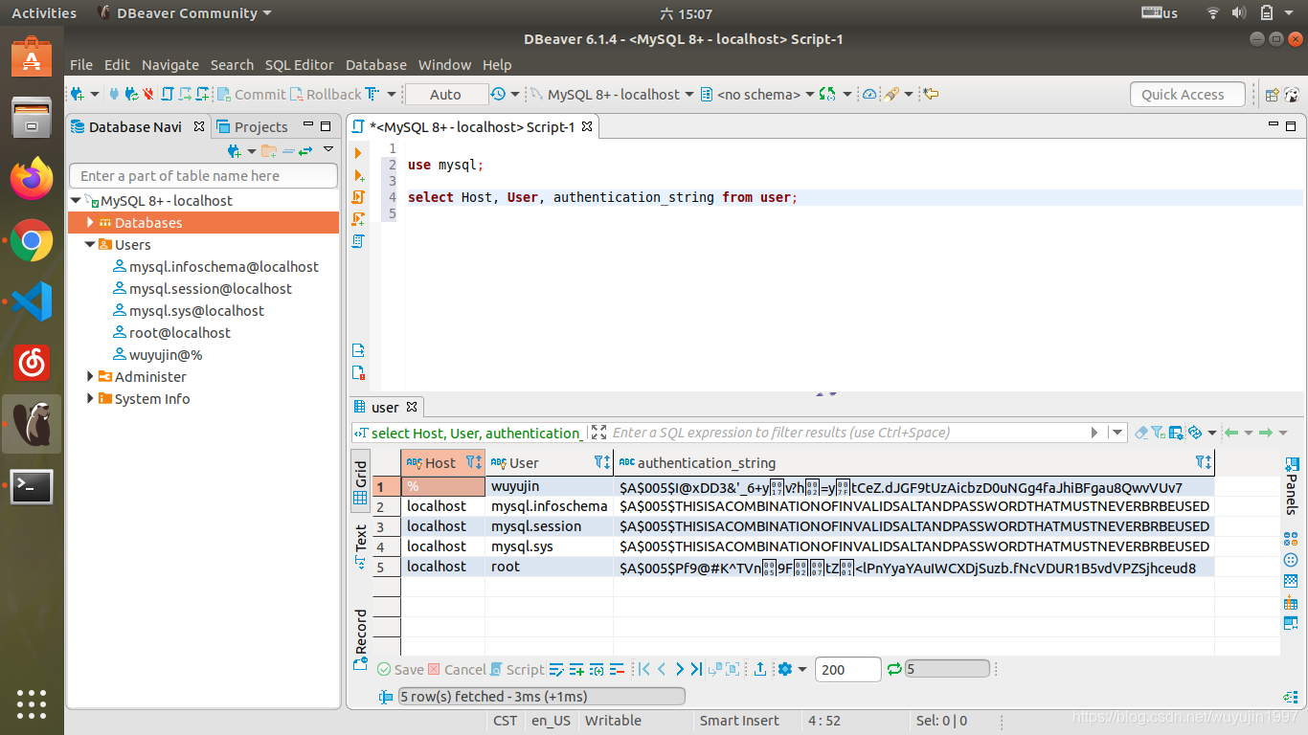Viewport: 1308px width, 735px height.
Task: Delete current row with the red minus icon
Action: [617, 669]
